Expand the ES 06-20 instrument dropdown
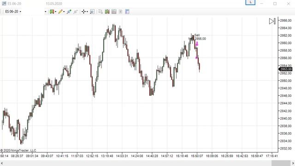295x166 pixels. click(x=20, y=12)
